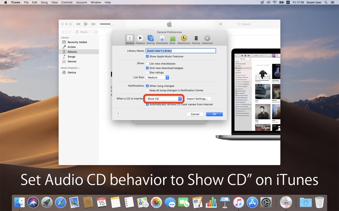Open the Advanced preferences tab
The width and height of the screenshot is (339, 211).
point(207,40)
